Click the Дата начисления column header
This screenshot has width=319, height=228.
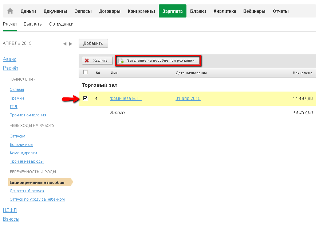pyautogui.click(x=191, y=73)
